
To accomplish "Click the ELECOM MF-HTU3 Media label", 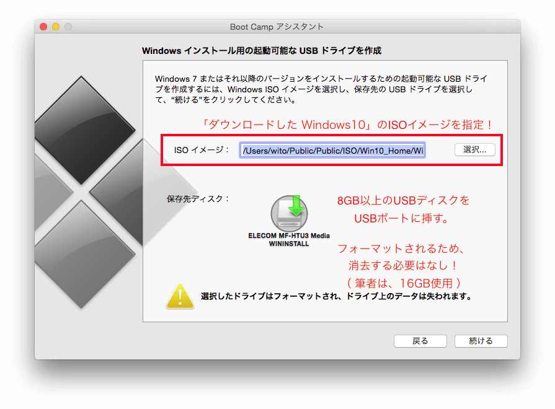I will (289, 235).
